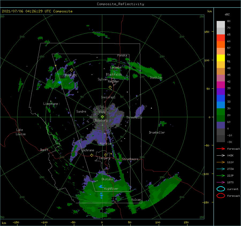Click the ThreeHills label
Image resolution: width=241 pixels, height=226 pixels.
click(134, 117)
